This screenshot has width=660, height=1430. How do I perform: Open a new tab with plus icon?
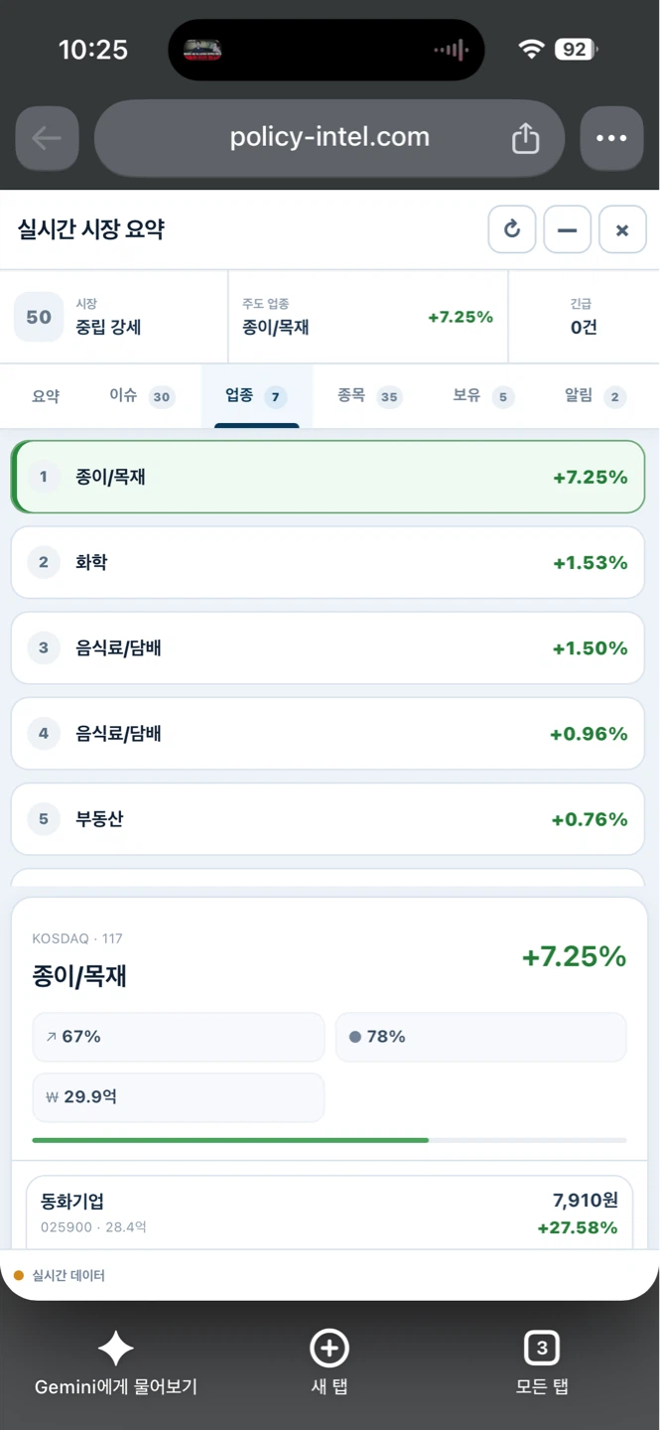tap(330, 1349)
